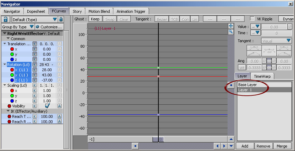Viewport: 295px width, 151px height.
Task: Click the link icon in the Ang row
Action: 269,61
